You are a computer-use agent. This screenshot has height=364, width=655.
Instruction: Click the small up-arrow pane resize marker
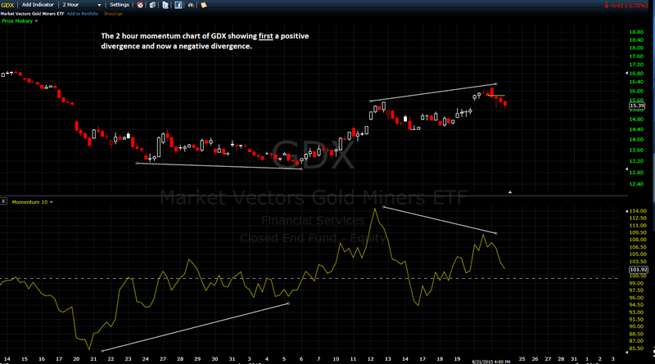pos(510,192)
